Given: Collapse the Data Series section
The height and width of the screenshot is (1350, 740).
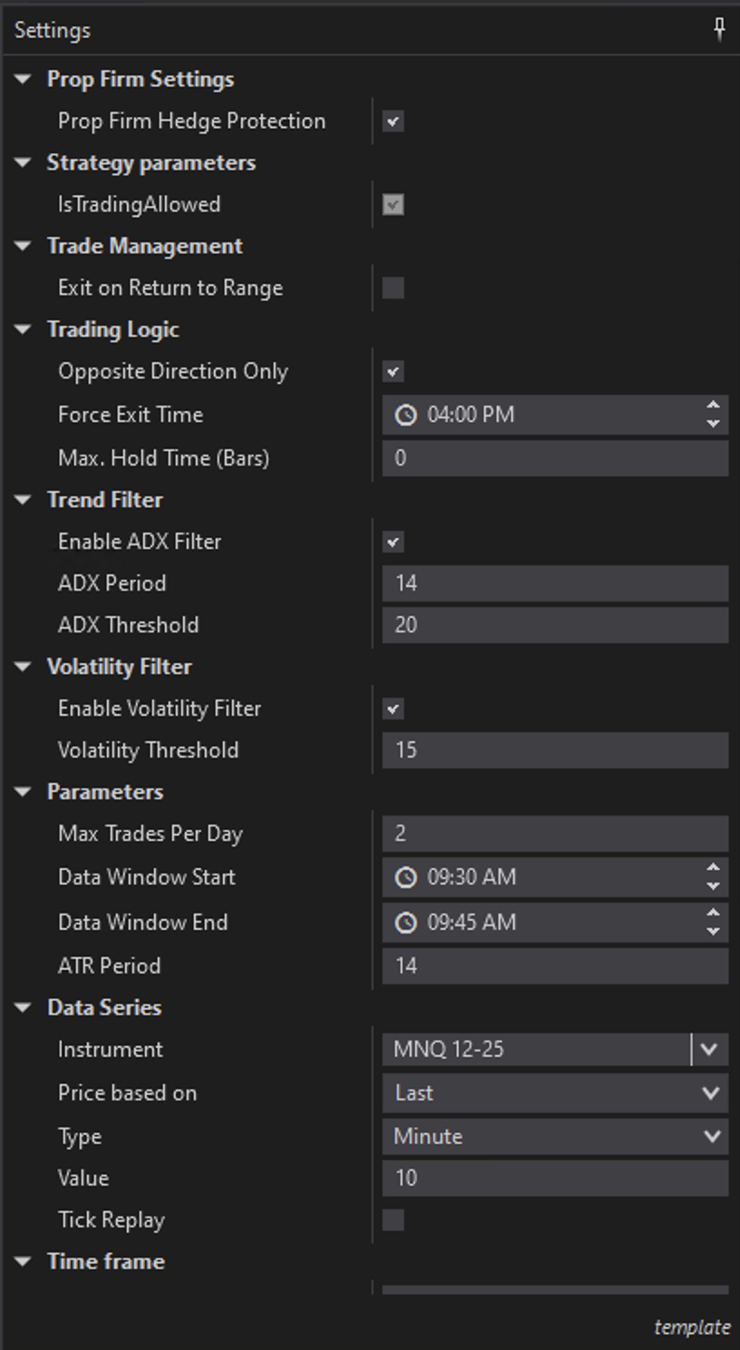Looking at the screenshot, I should 24,1008.
